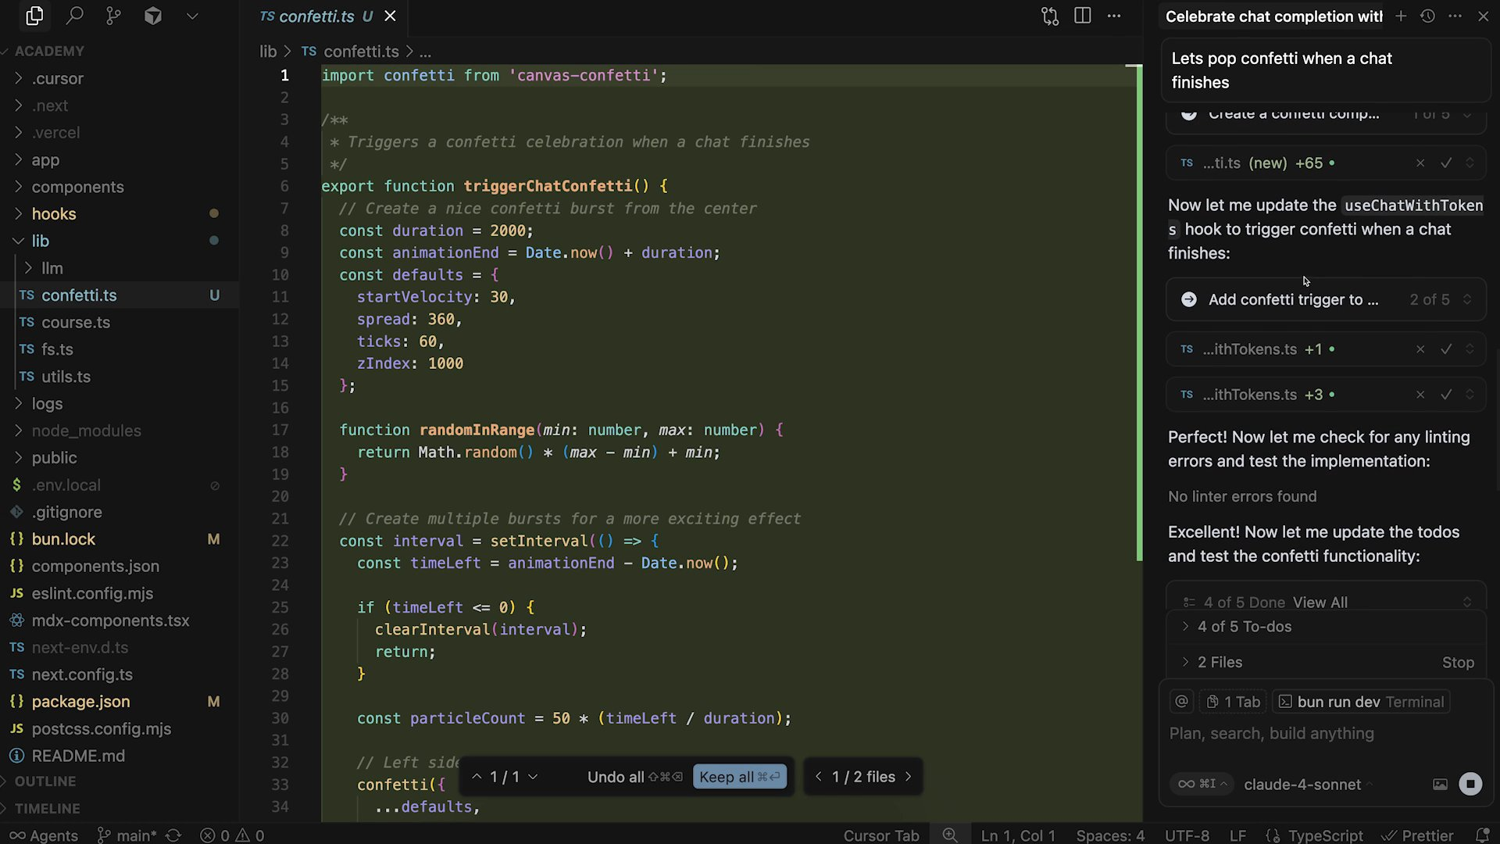Viewport: 1500px width, 844px height.
Task: Reject the ...ithTokens.ts +1 change with the X
Action: point(1420,349)
